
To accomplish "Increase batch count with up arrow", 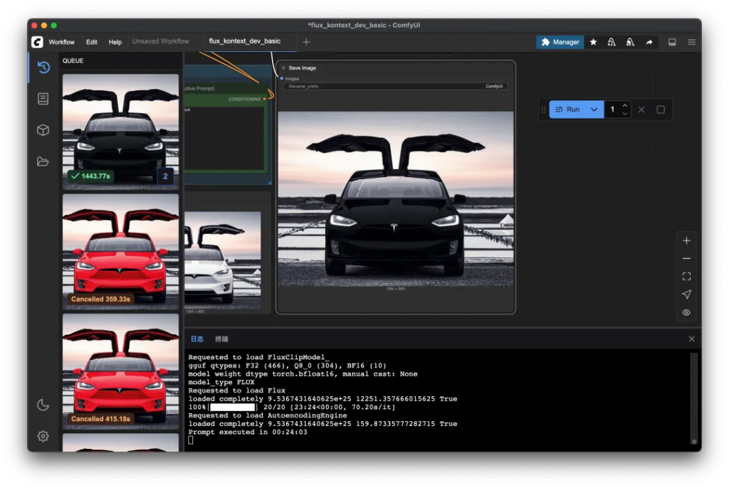I will (x=625, y=105).
